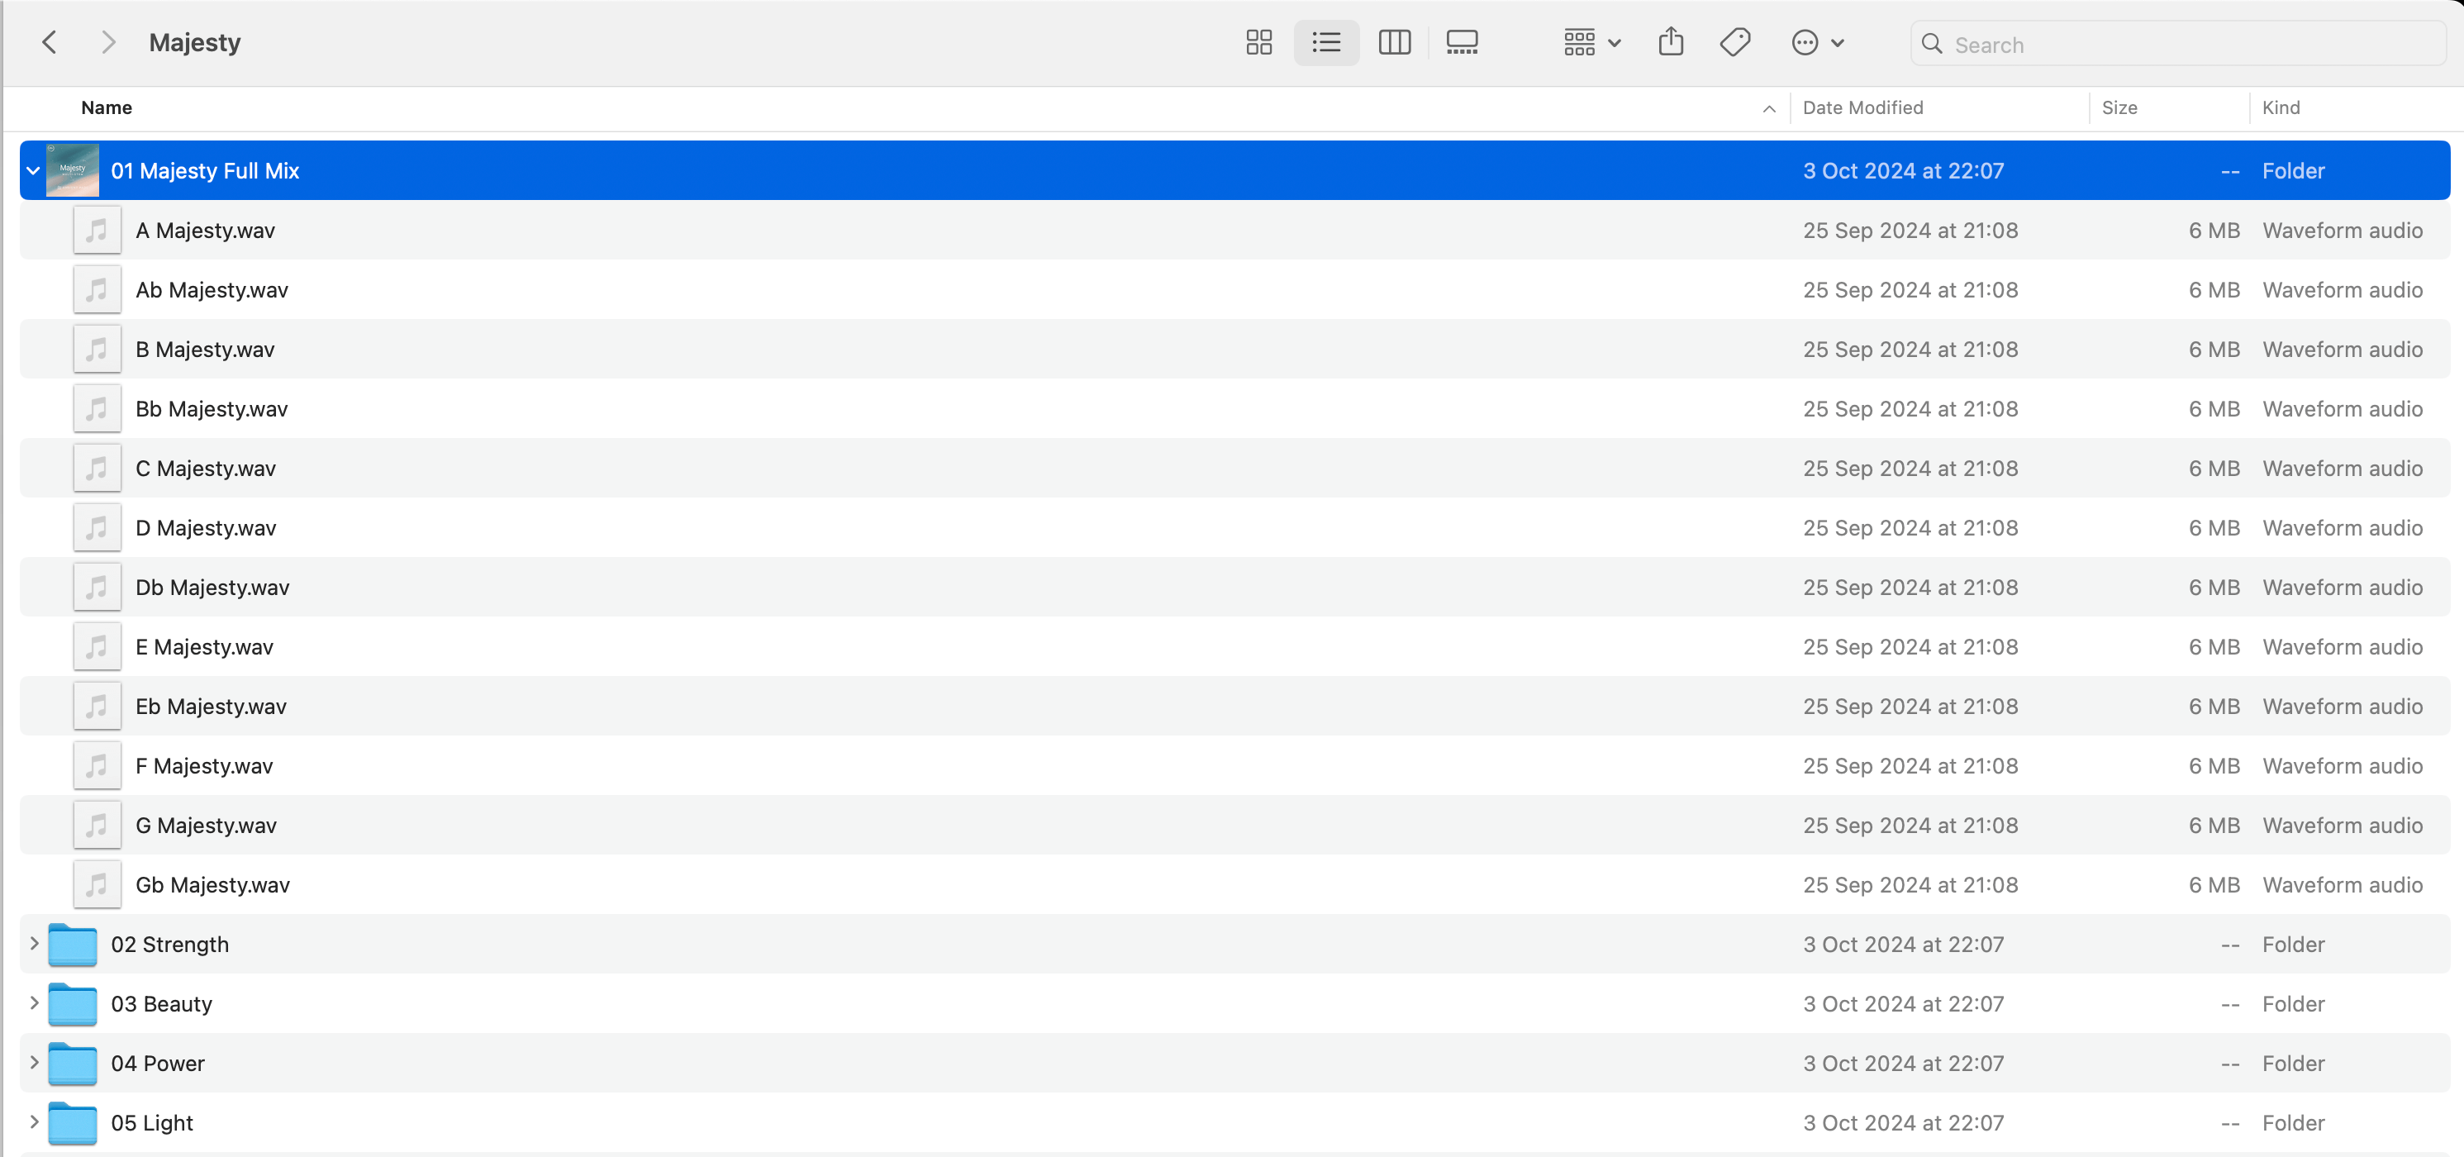The width and height of the screenshot is (2464, 1157).
Task: Select the file name F Majesty.wav
Action: [x=204, y=765]
